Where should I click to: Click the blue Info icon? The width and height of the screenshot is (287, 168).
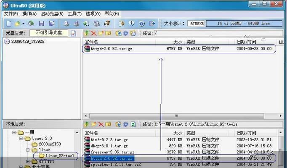tap(131, 24)
